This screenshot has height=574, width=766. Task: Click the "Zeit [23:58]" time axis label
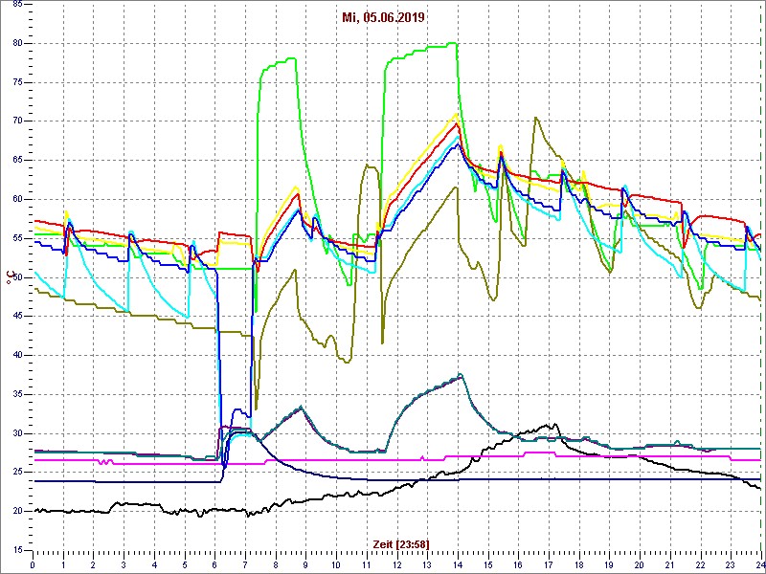[401, 543]
